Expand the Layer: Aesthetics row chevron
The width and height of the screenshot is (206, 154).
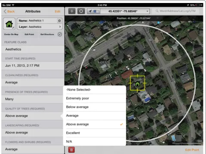pos(60,27)
